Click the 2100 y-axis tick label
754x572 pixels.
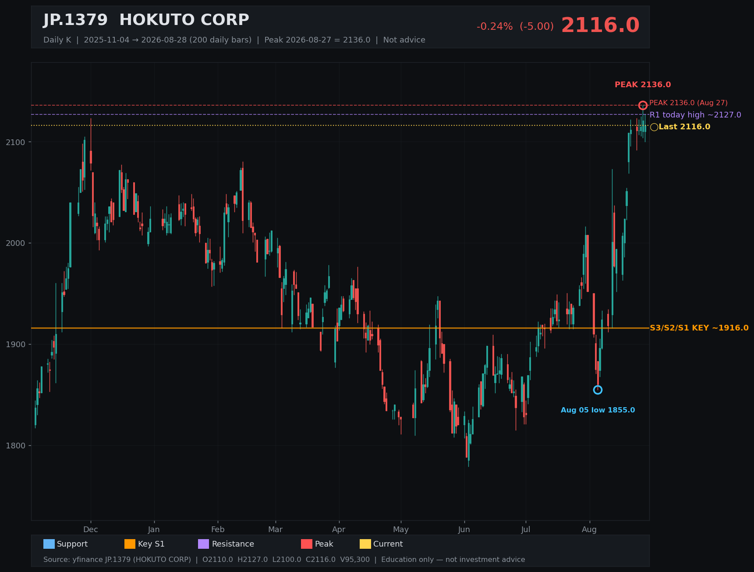(x=15, y=142)
